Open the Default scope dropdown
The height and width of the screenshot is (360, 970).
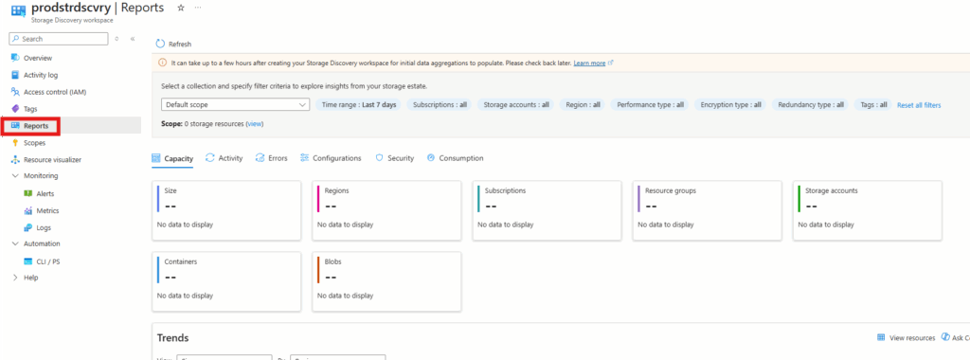pyautogui.click(x=235, y=104)
